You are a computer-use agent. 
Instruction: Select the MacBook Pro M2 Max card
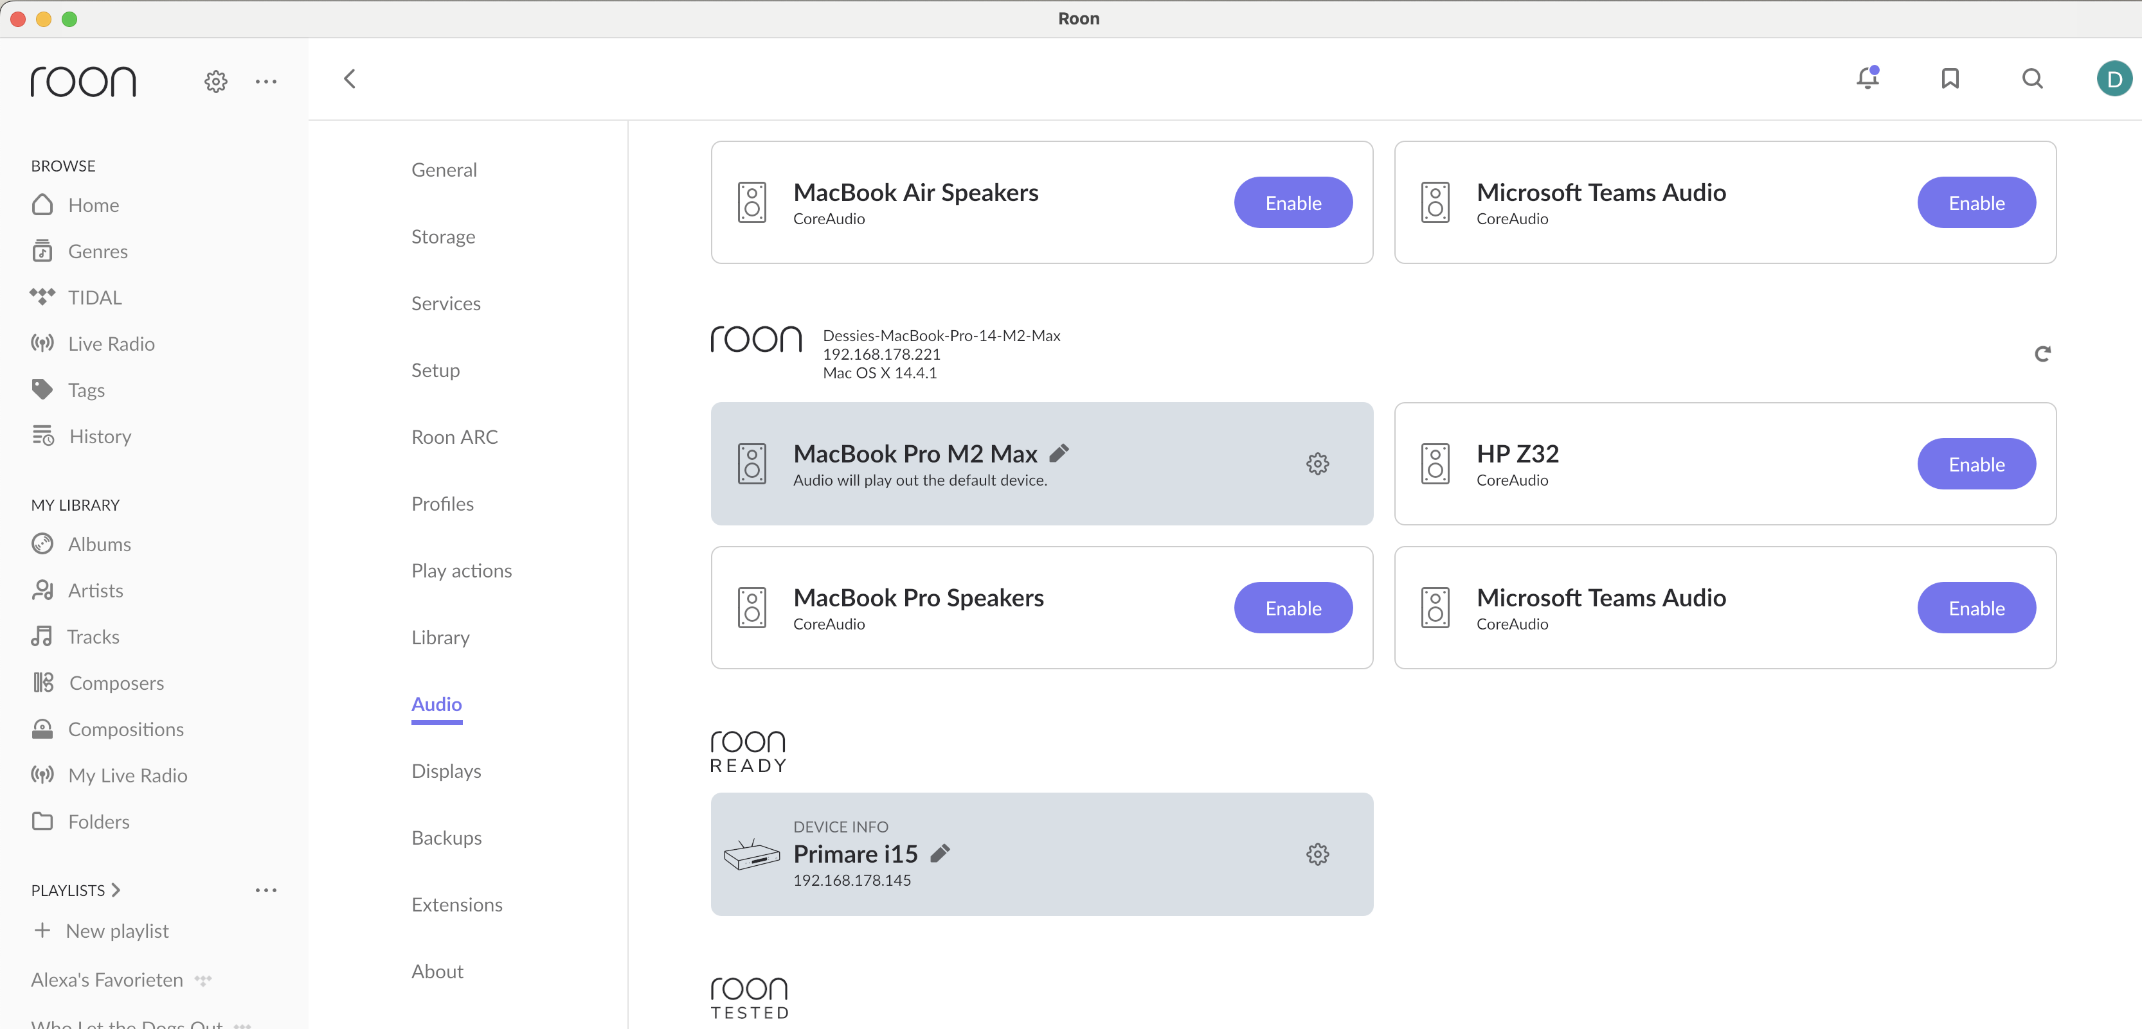(1041, 464)
